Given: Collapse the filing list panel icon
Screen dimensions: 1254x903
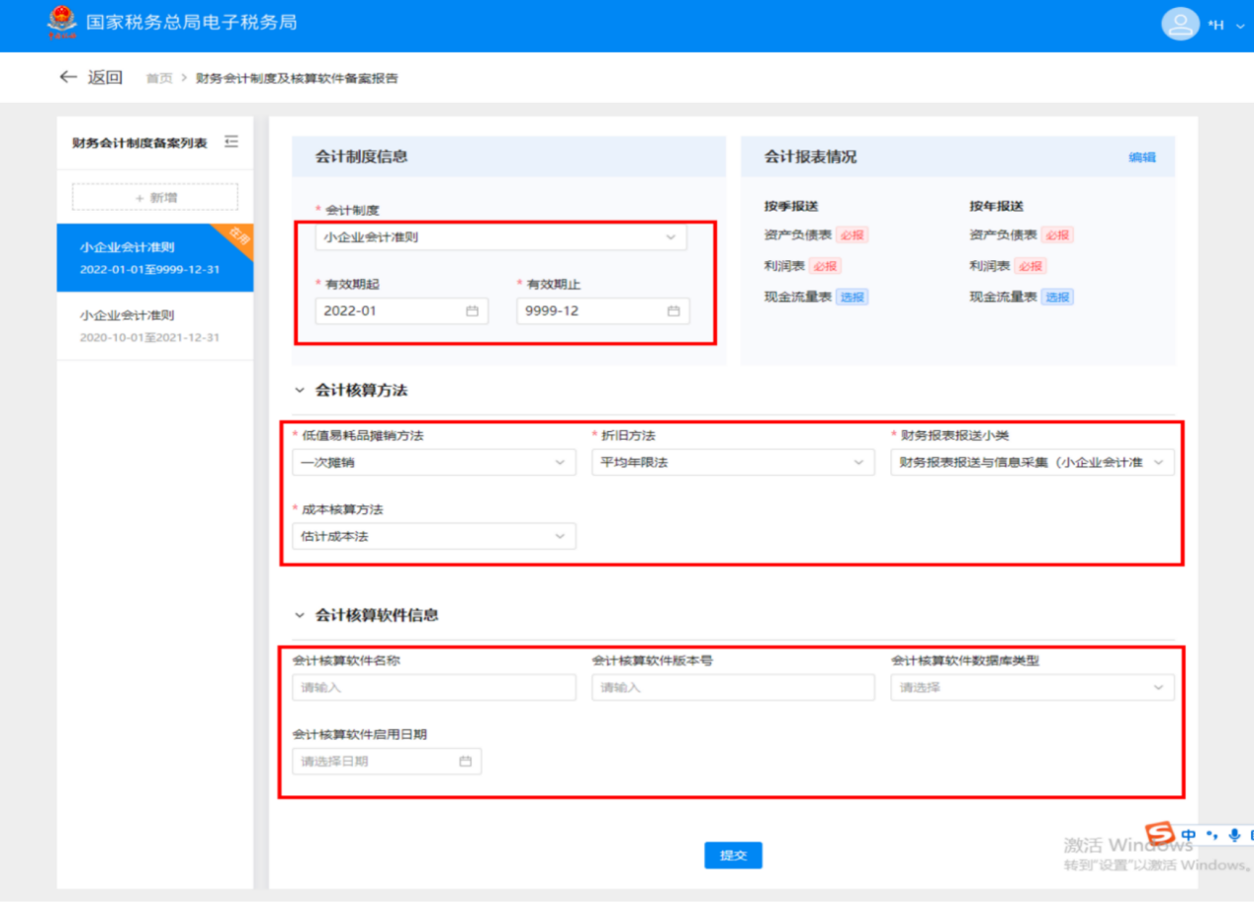Looking at the screenshot, I should 231,142.
